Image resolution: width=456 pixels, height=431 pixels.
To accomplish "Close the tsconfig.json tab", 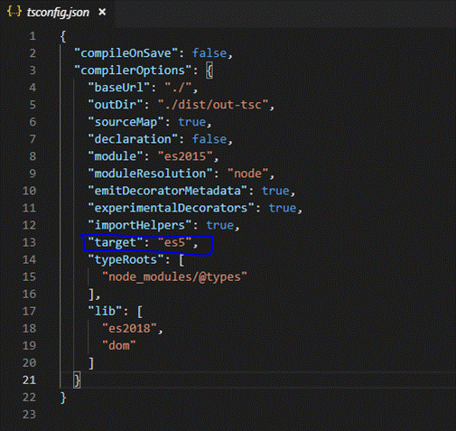I will coord(102,12).
